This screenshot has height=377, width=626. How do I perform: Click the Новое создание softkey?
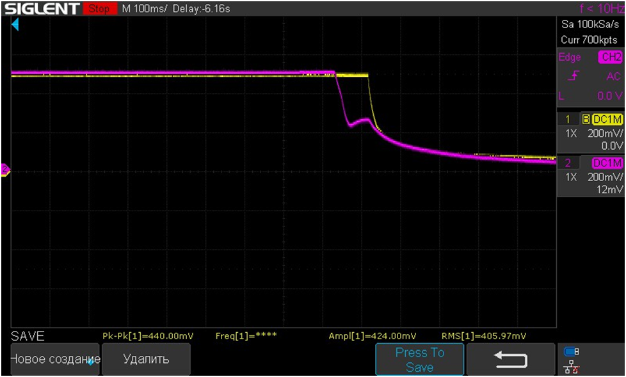pos(54,359)
